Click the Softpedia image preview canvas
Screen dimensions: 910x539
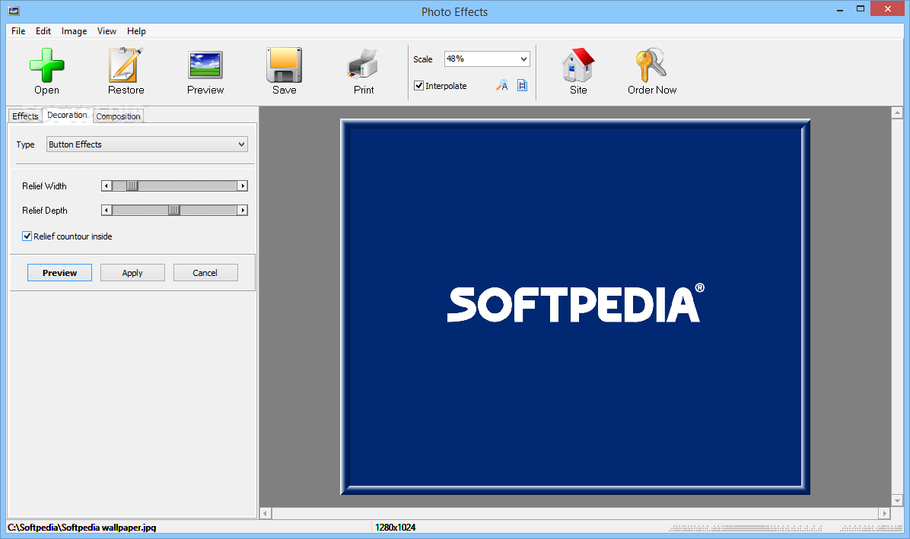pos(575,306)
